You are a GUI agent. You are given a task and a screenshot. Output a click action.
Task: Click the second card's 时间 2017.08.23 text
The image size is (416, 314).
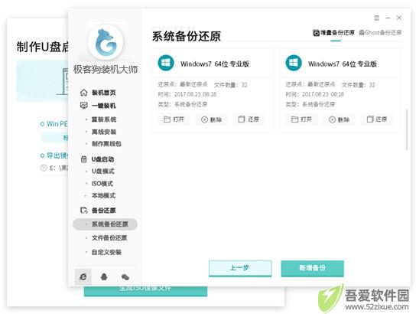pyautogui.click(x=315, y=94)
